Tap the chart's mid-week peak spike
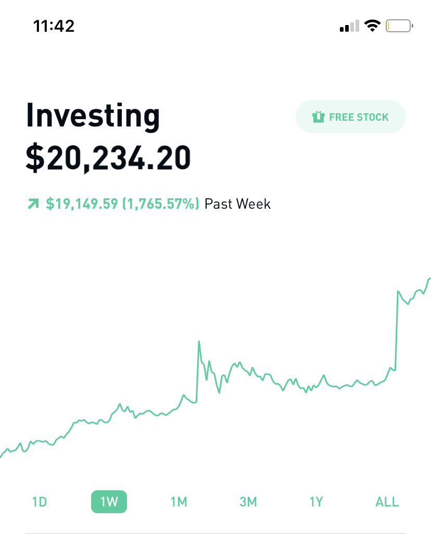Screen dimensions: 431x534 click(199, 341)
